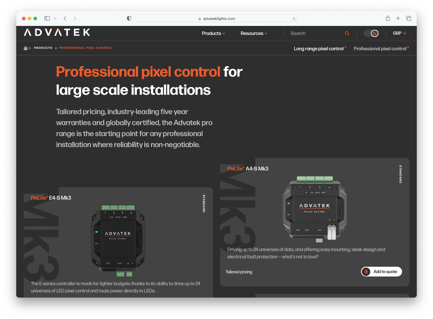This screenshot has height=319, width=433.
Task: Open the Products dropdown menu
Action: [x=213, y=33]
